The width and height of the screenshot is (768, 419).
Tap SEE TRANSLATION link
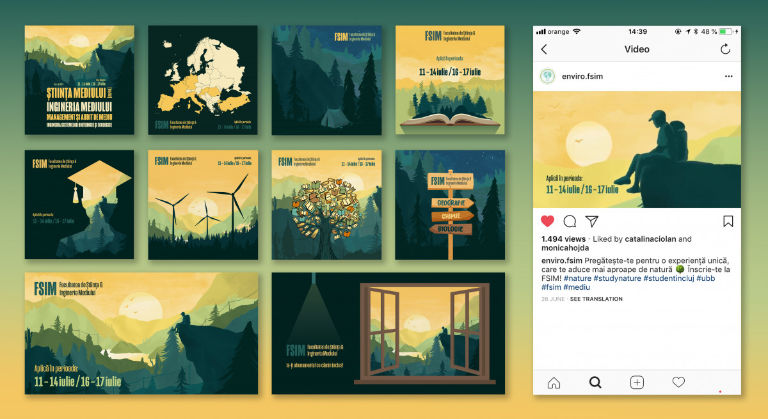point(596,299)
